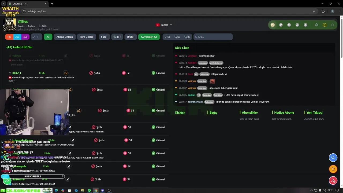Screen dimensions: 343x193
Task: Open File Explorer from the taskbar
Action: tap(83, 190)
